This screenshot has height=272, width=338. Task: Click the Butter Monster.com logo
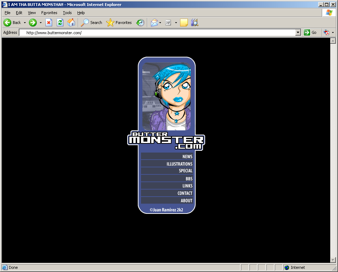166,141
